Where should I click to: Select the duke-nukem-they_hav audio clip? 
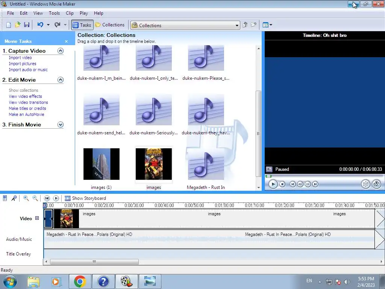(x=206, y=114)
